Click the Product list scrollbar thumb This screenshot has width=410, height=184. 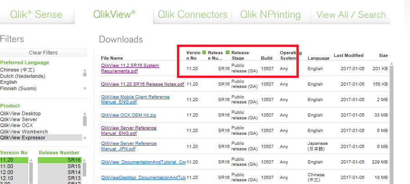point(85,121)
